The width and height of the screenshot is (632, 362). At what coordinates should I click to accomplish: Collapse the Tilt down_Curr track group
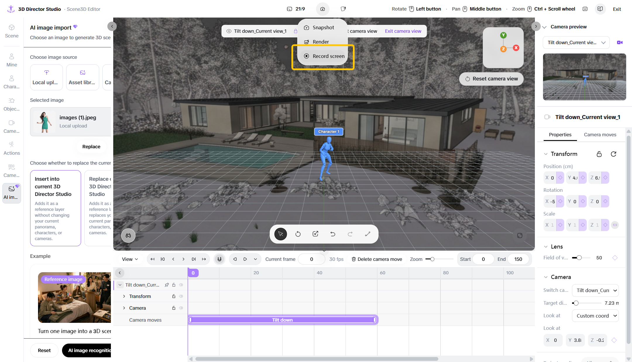tap(120, 285)
